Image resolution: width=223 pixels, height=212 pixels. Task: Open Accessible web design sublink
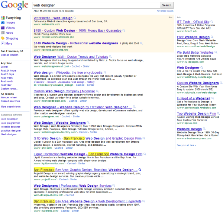pos(71,82)
